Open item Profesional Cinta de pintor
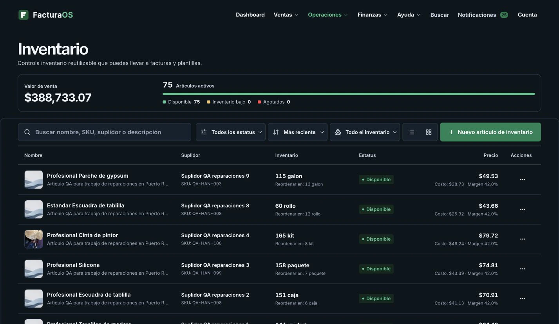The image size is (559, 324). click(83, 235)
